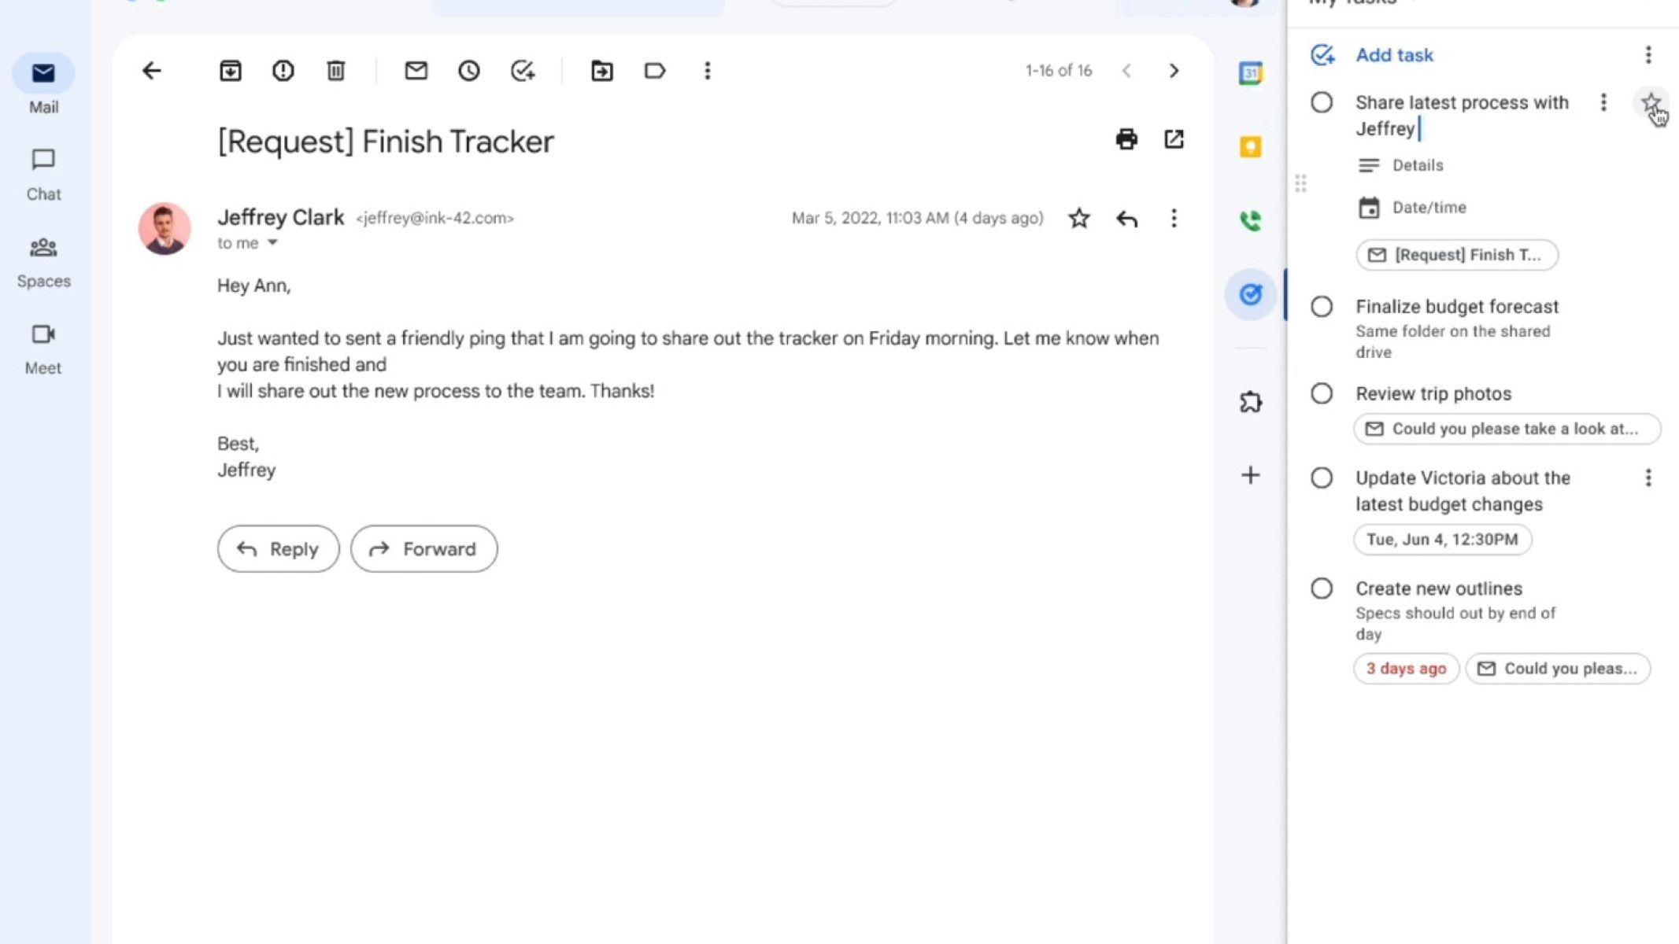Screen dimensions: 1679x944
Task: Check off the Create new outlines task
Action: point(1322,588)
